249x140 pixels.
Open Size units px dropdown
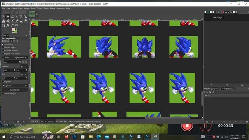pos(24,74)
